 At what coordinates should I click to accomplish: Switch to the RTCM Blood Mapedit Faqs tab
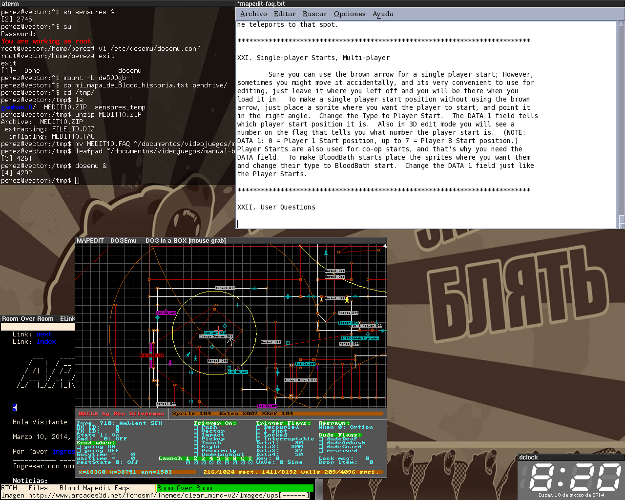tap(78, 488)
